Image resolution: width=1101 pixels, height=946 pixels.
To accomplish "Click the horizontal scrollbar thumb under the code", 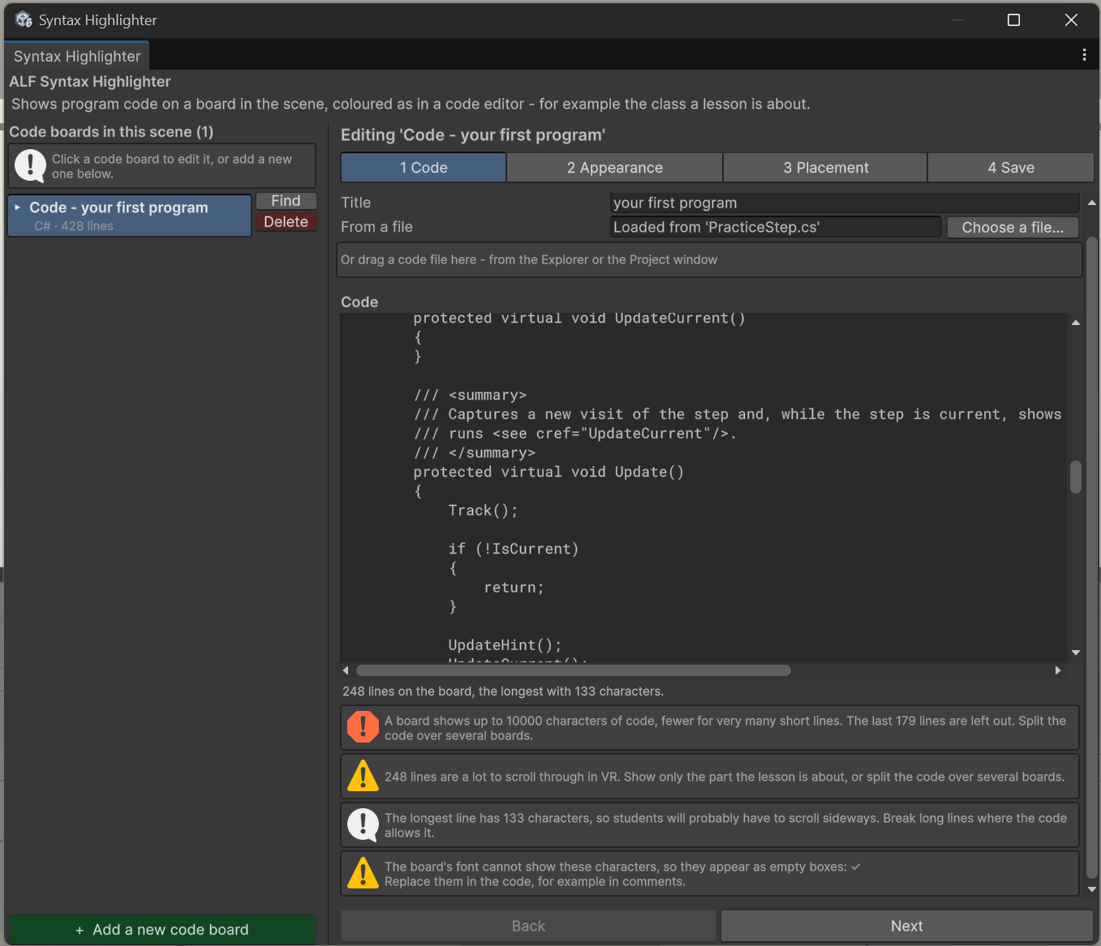I will coord(574,670).
